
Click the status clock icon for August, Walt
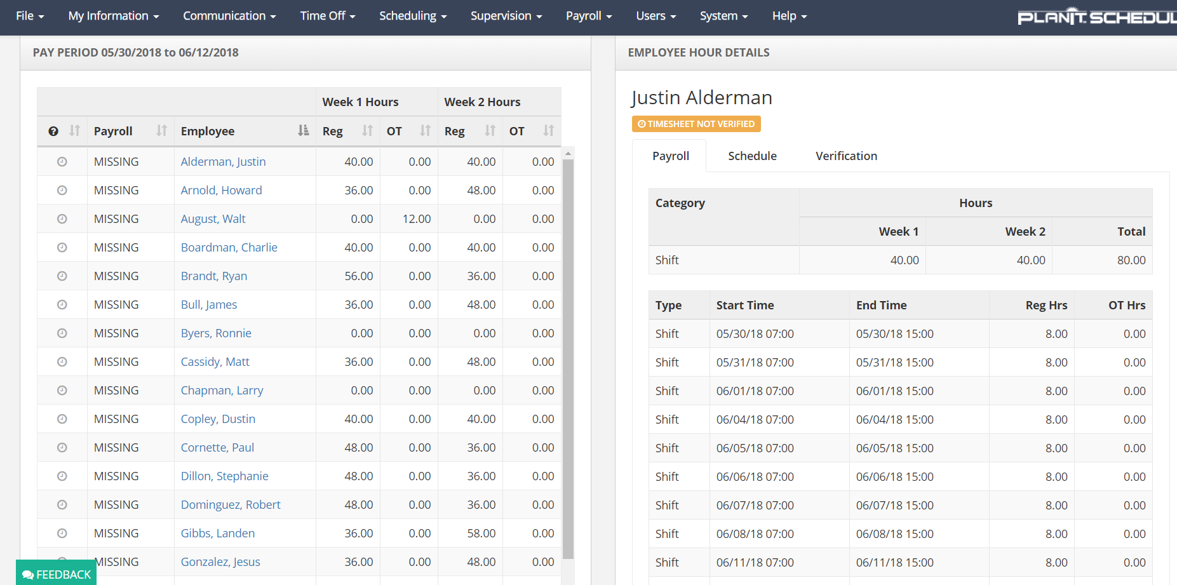click(x=62, y=219)
